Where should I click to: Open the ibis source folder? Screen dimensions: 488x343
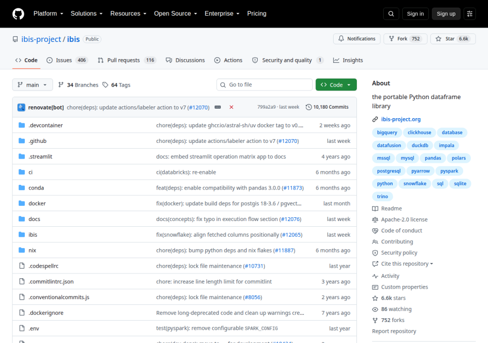[x=33, y=235]
